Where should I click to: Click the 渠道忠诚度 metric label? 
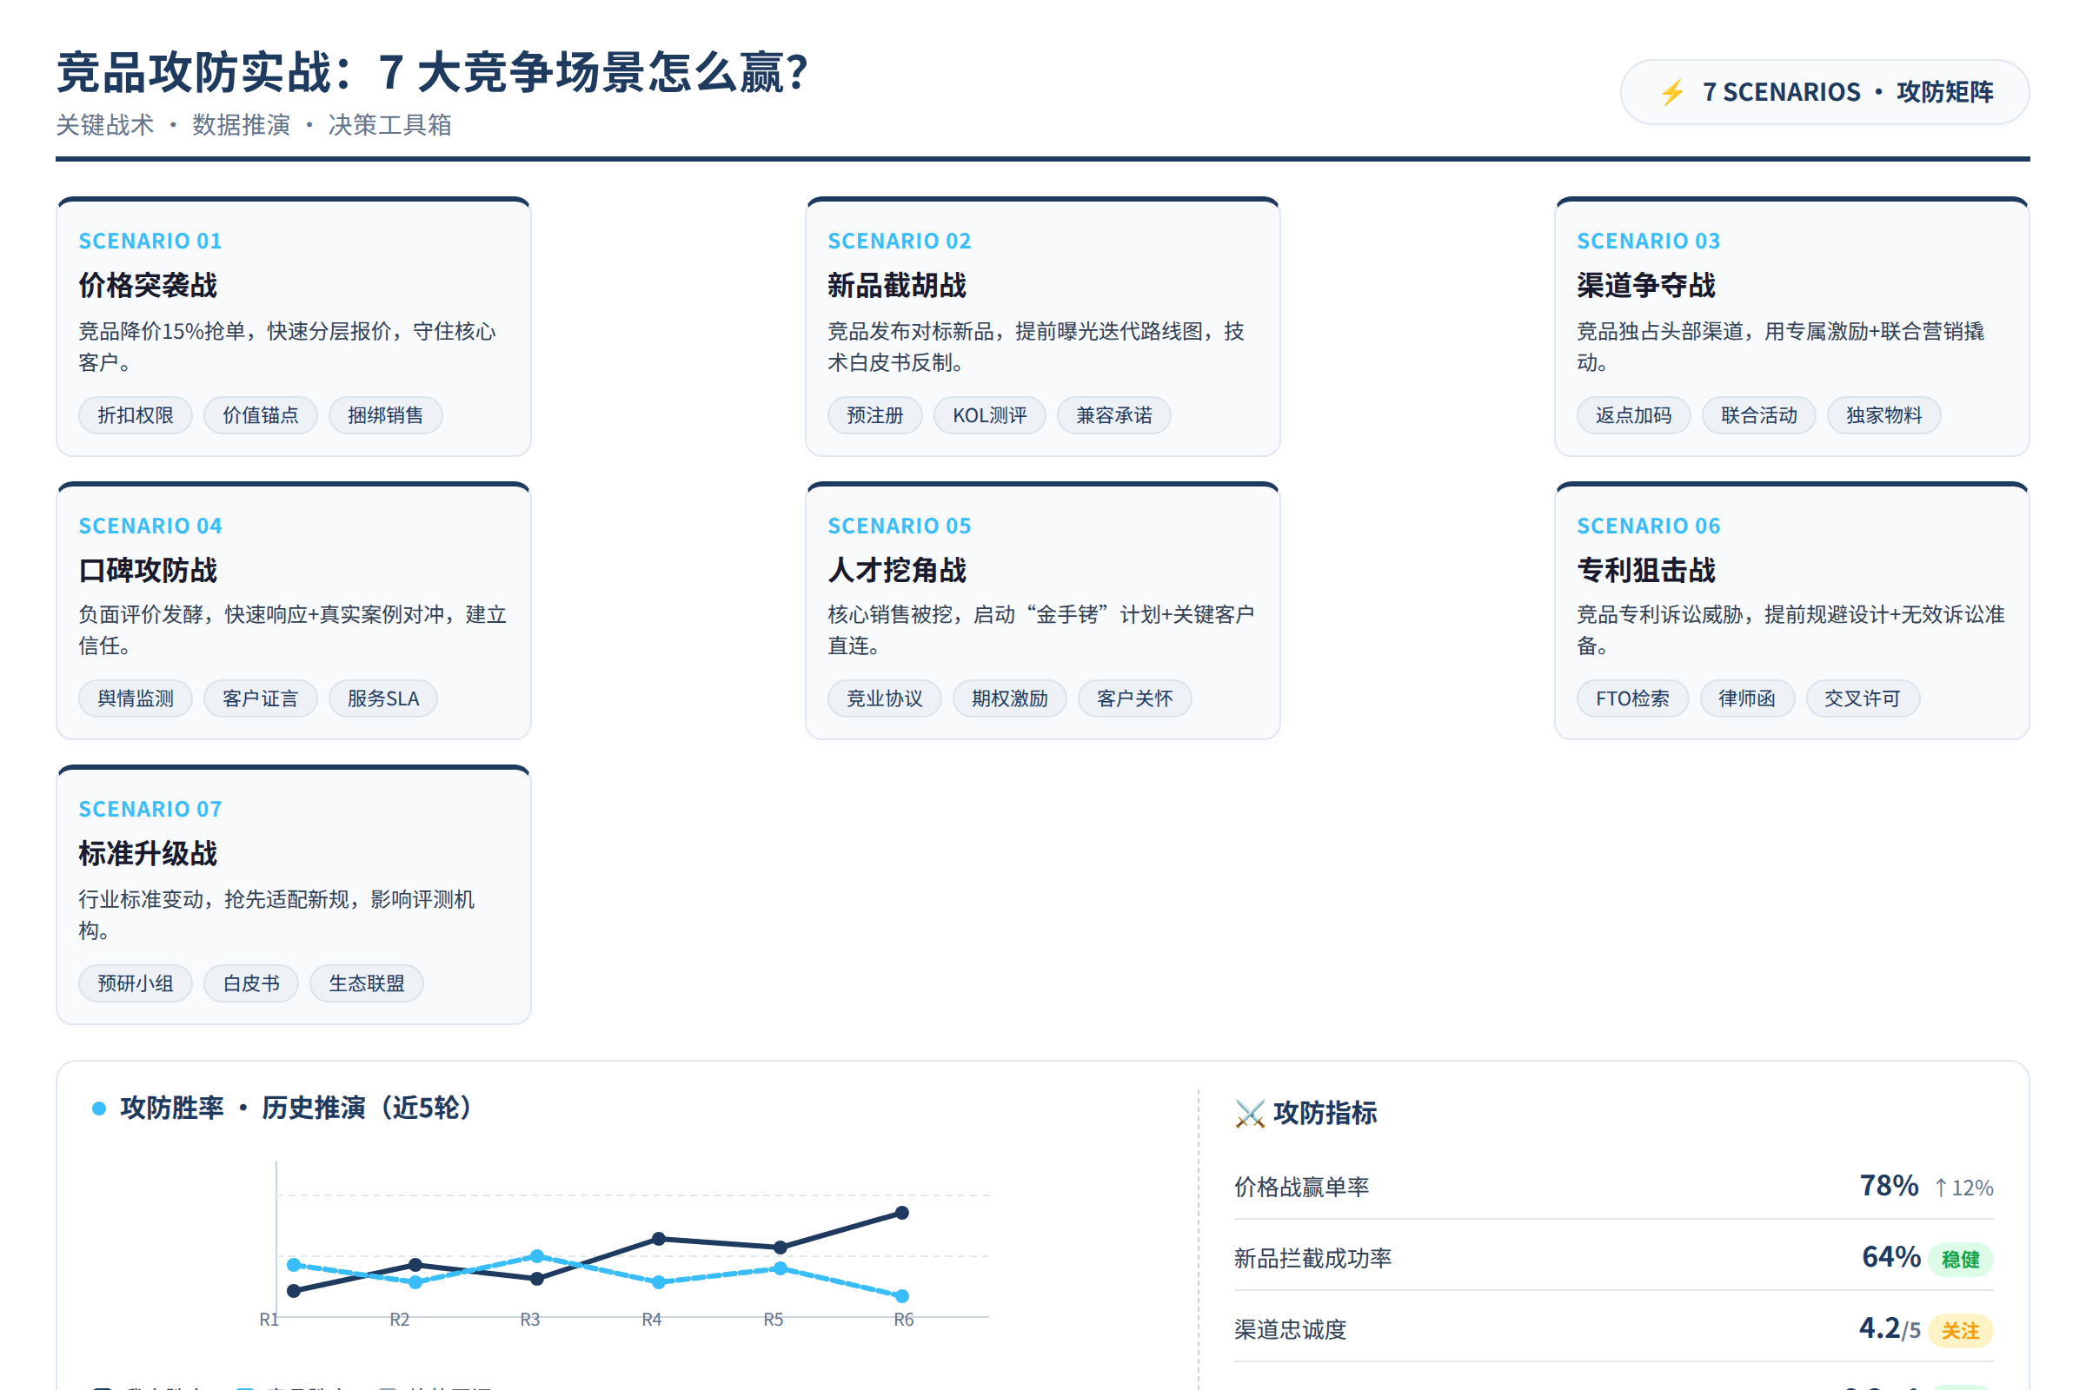coord(1291,1330)
